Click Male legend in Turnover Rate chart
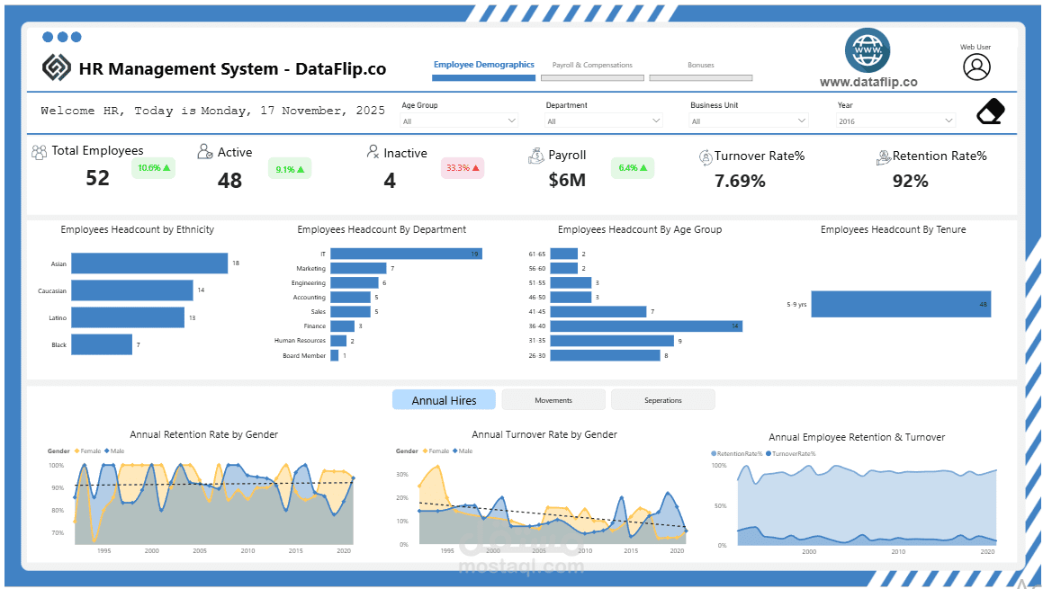Image resolution: width=1043 pixels, height=589 pixels. (463, 451)
